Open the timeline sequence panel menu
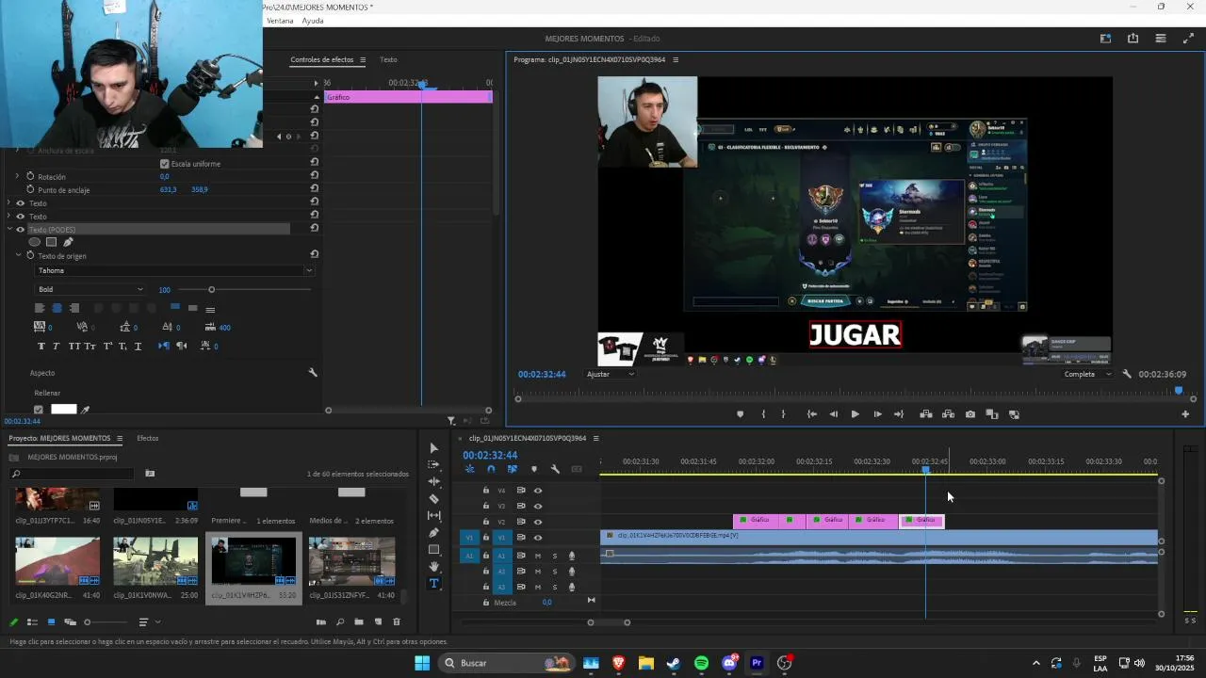Image resolution: width=1206 pixels, height=678 pixels. 595,439
